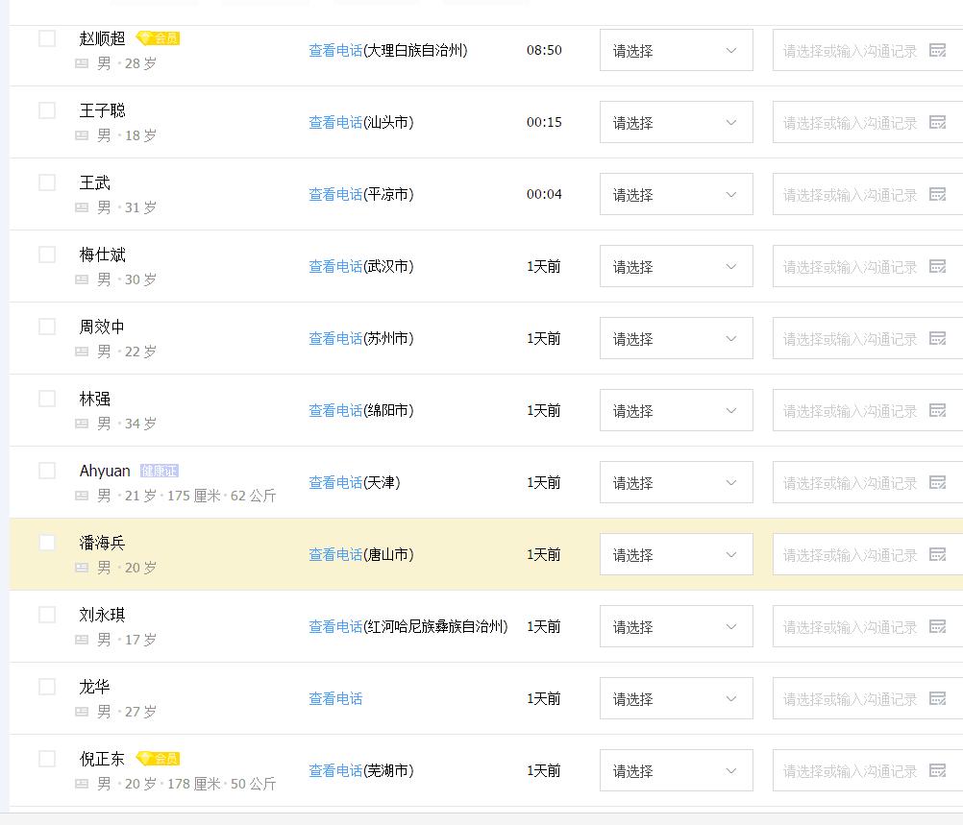Check the checkbox for 王武
This screenshot has height=825, width=963.
46,182
